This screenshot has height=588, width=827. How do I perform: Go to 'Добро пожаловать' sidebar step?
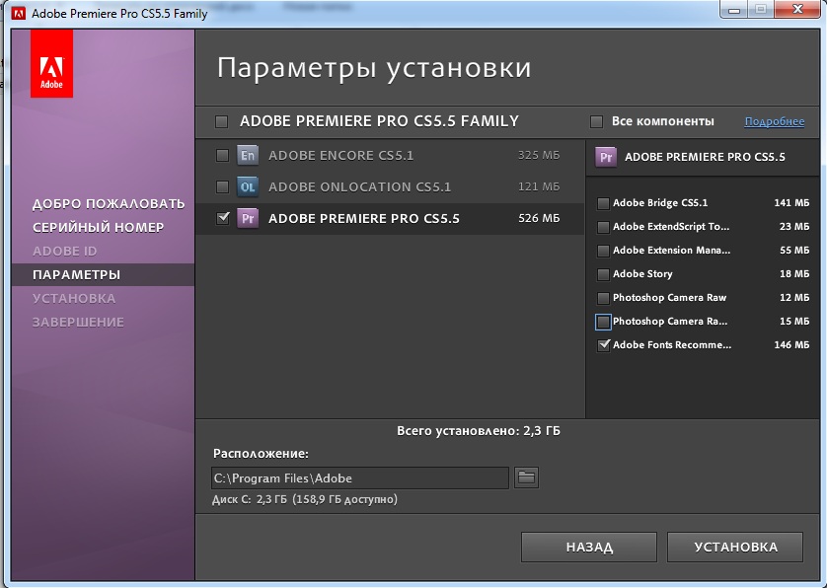coord(108,203)
